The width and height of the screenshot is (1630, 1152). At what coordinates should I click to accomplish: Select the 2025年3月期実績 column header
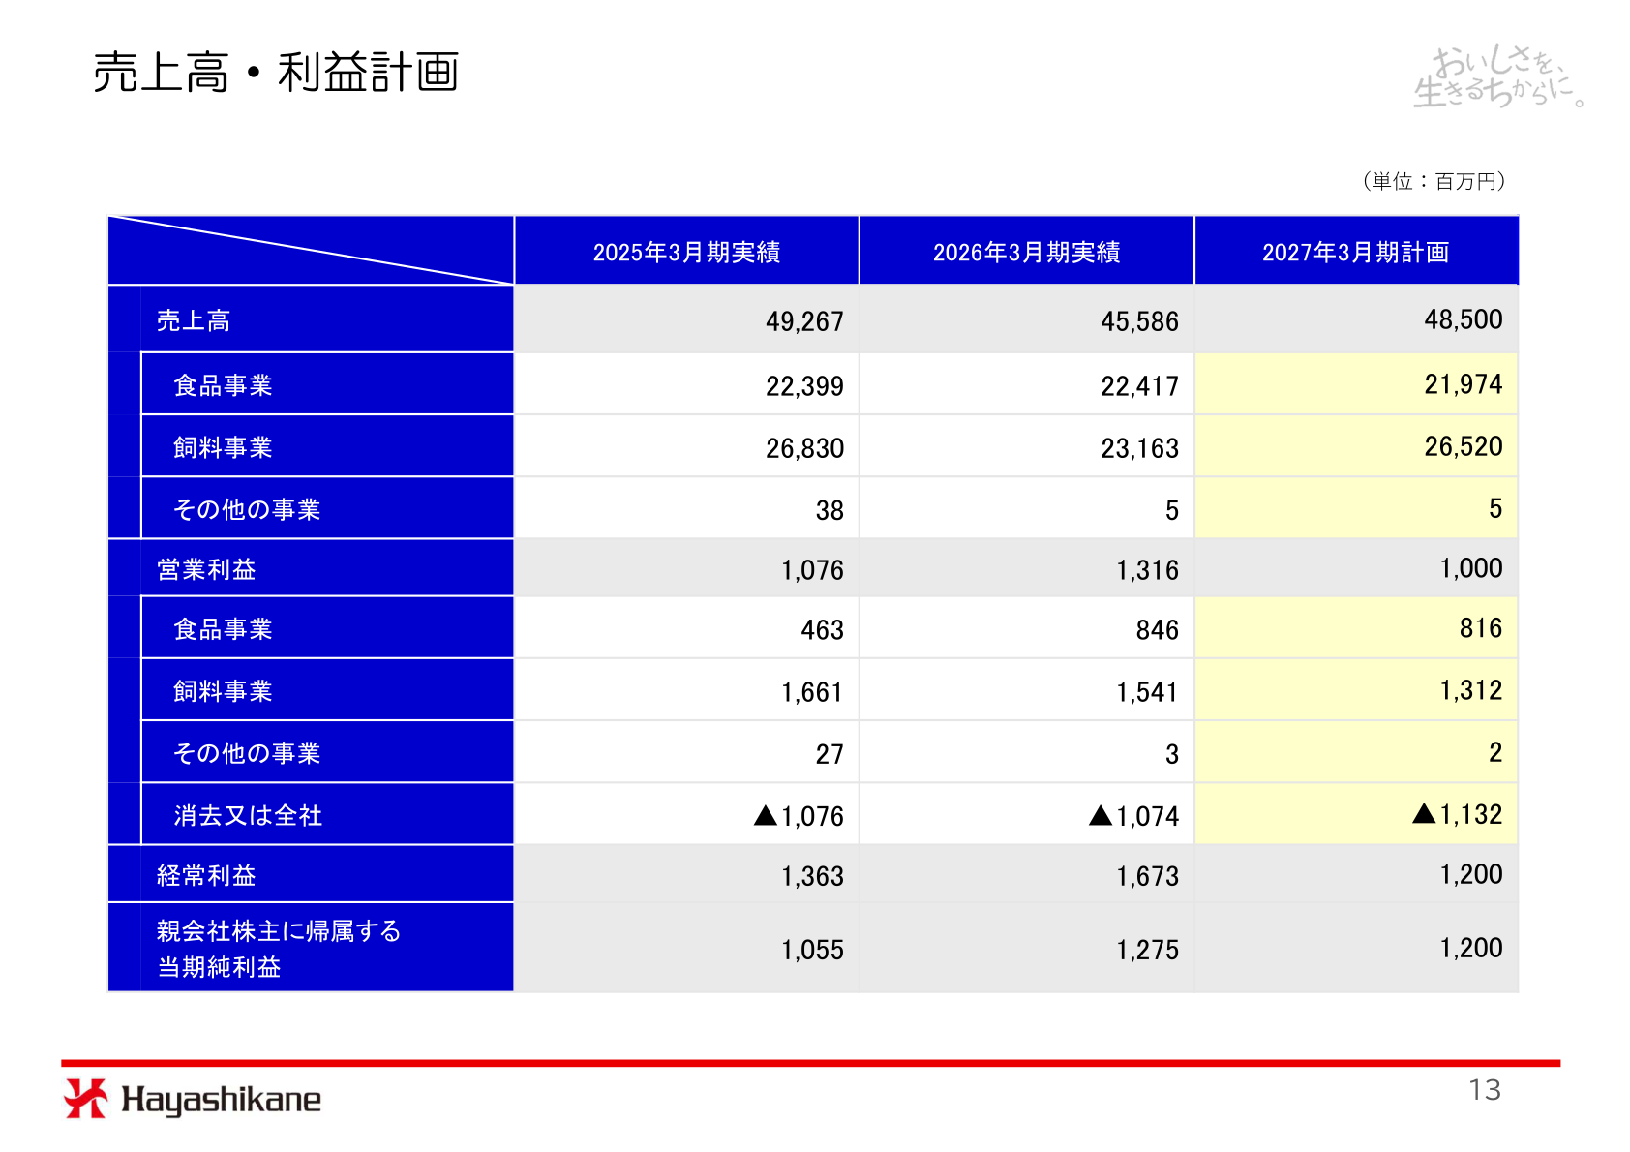(x=686, y=252)
